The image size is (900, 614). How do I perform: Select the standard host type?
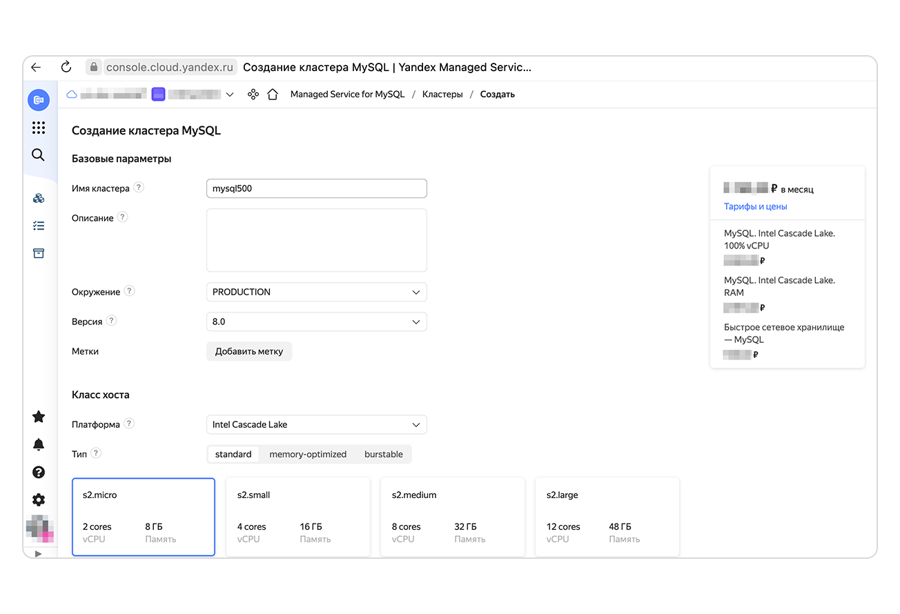pos(233,454)
